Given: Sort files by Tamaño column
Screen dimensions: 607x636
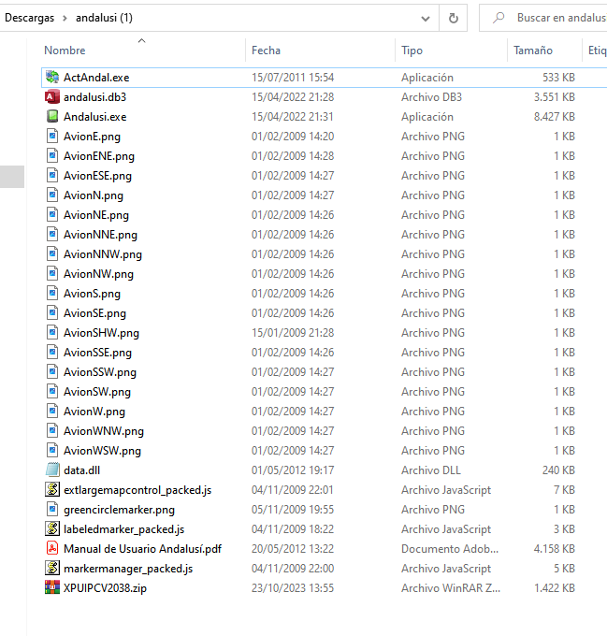Looking at the screenshot, I should coord(533,51).
